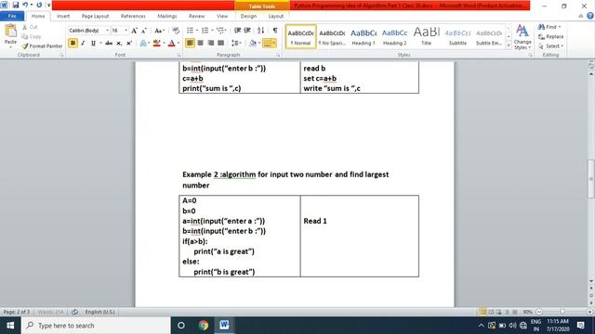Toggle Align Left paragraph button

[190, 44]
